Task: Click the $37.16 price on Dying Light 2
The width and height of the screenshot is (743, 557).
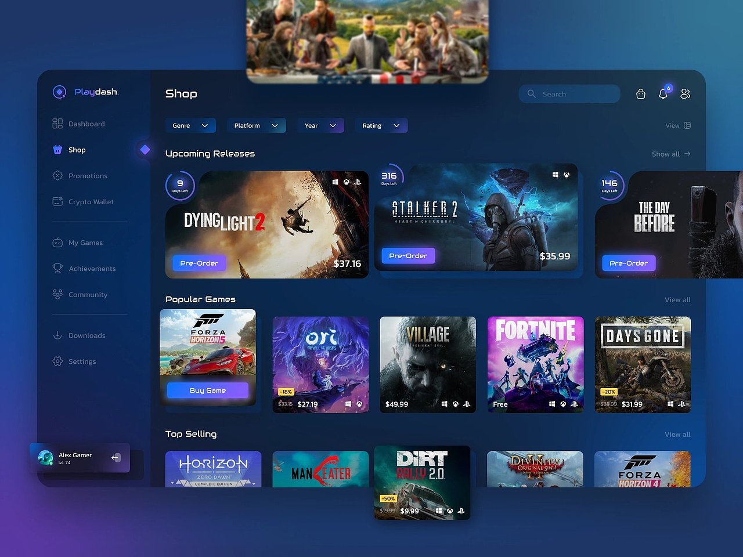Action: point(347,263)
